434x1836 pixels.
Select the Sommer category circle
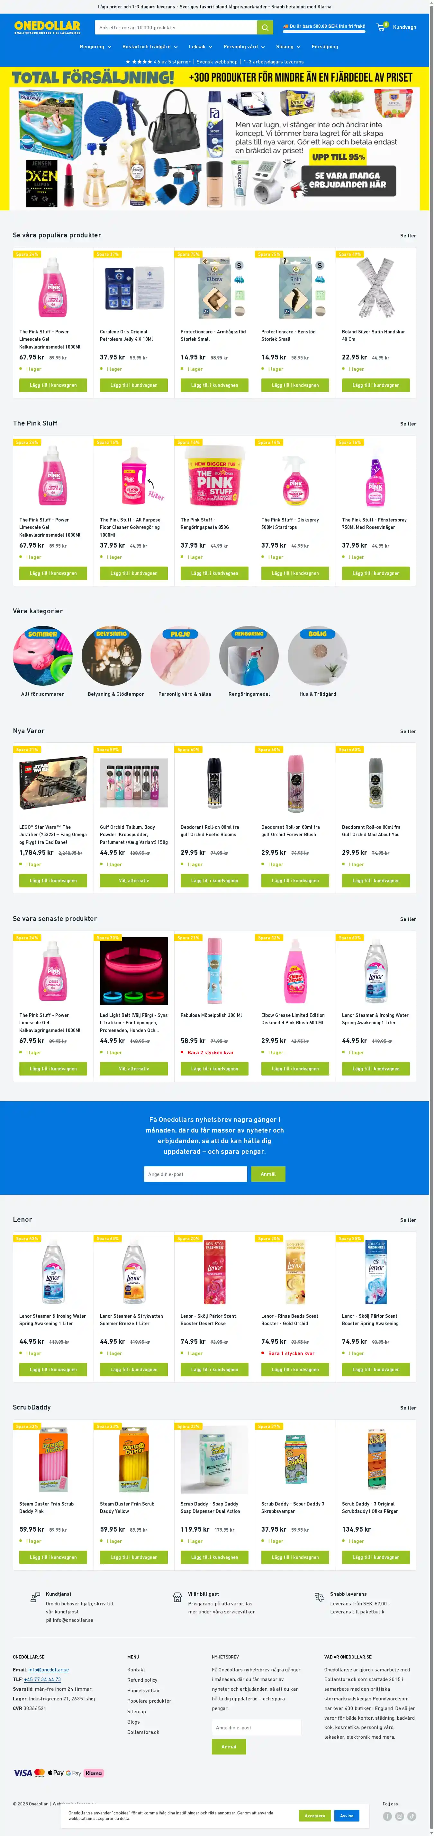43,655
